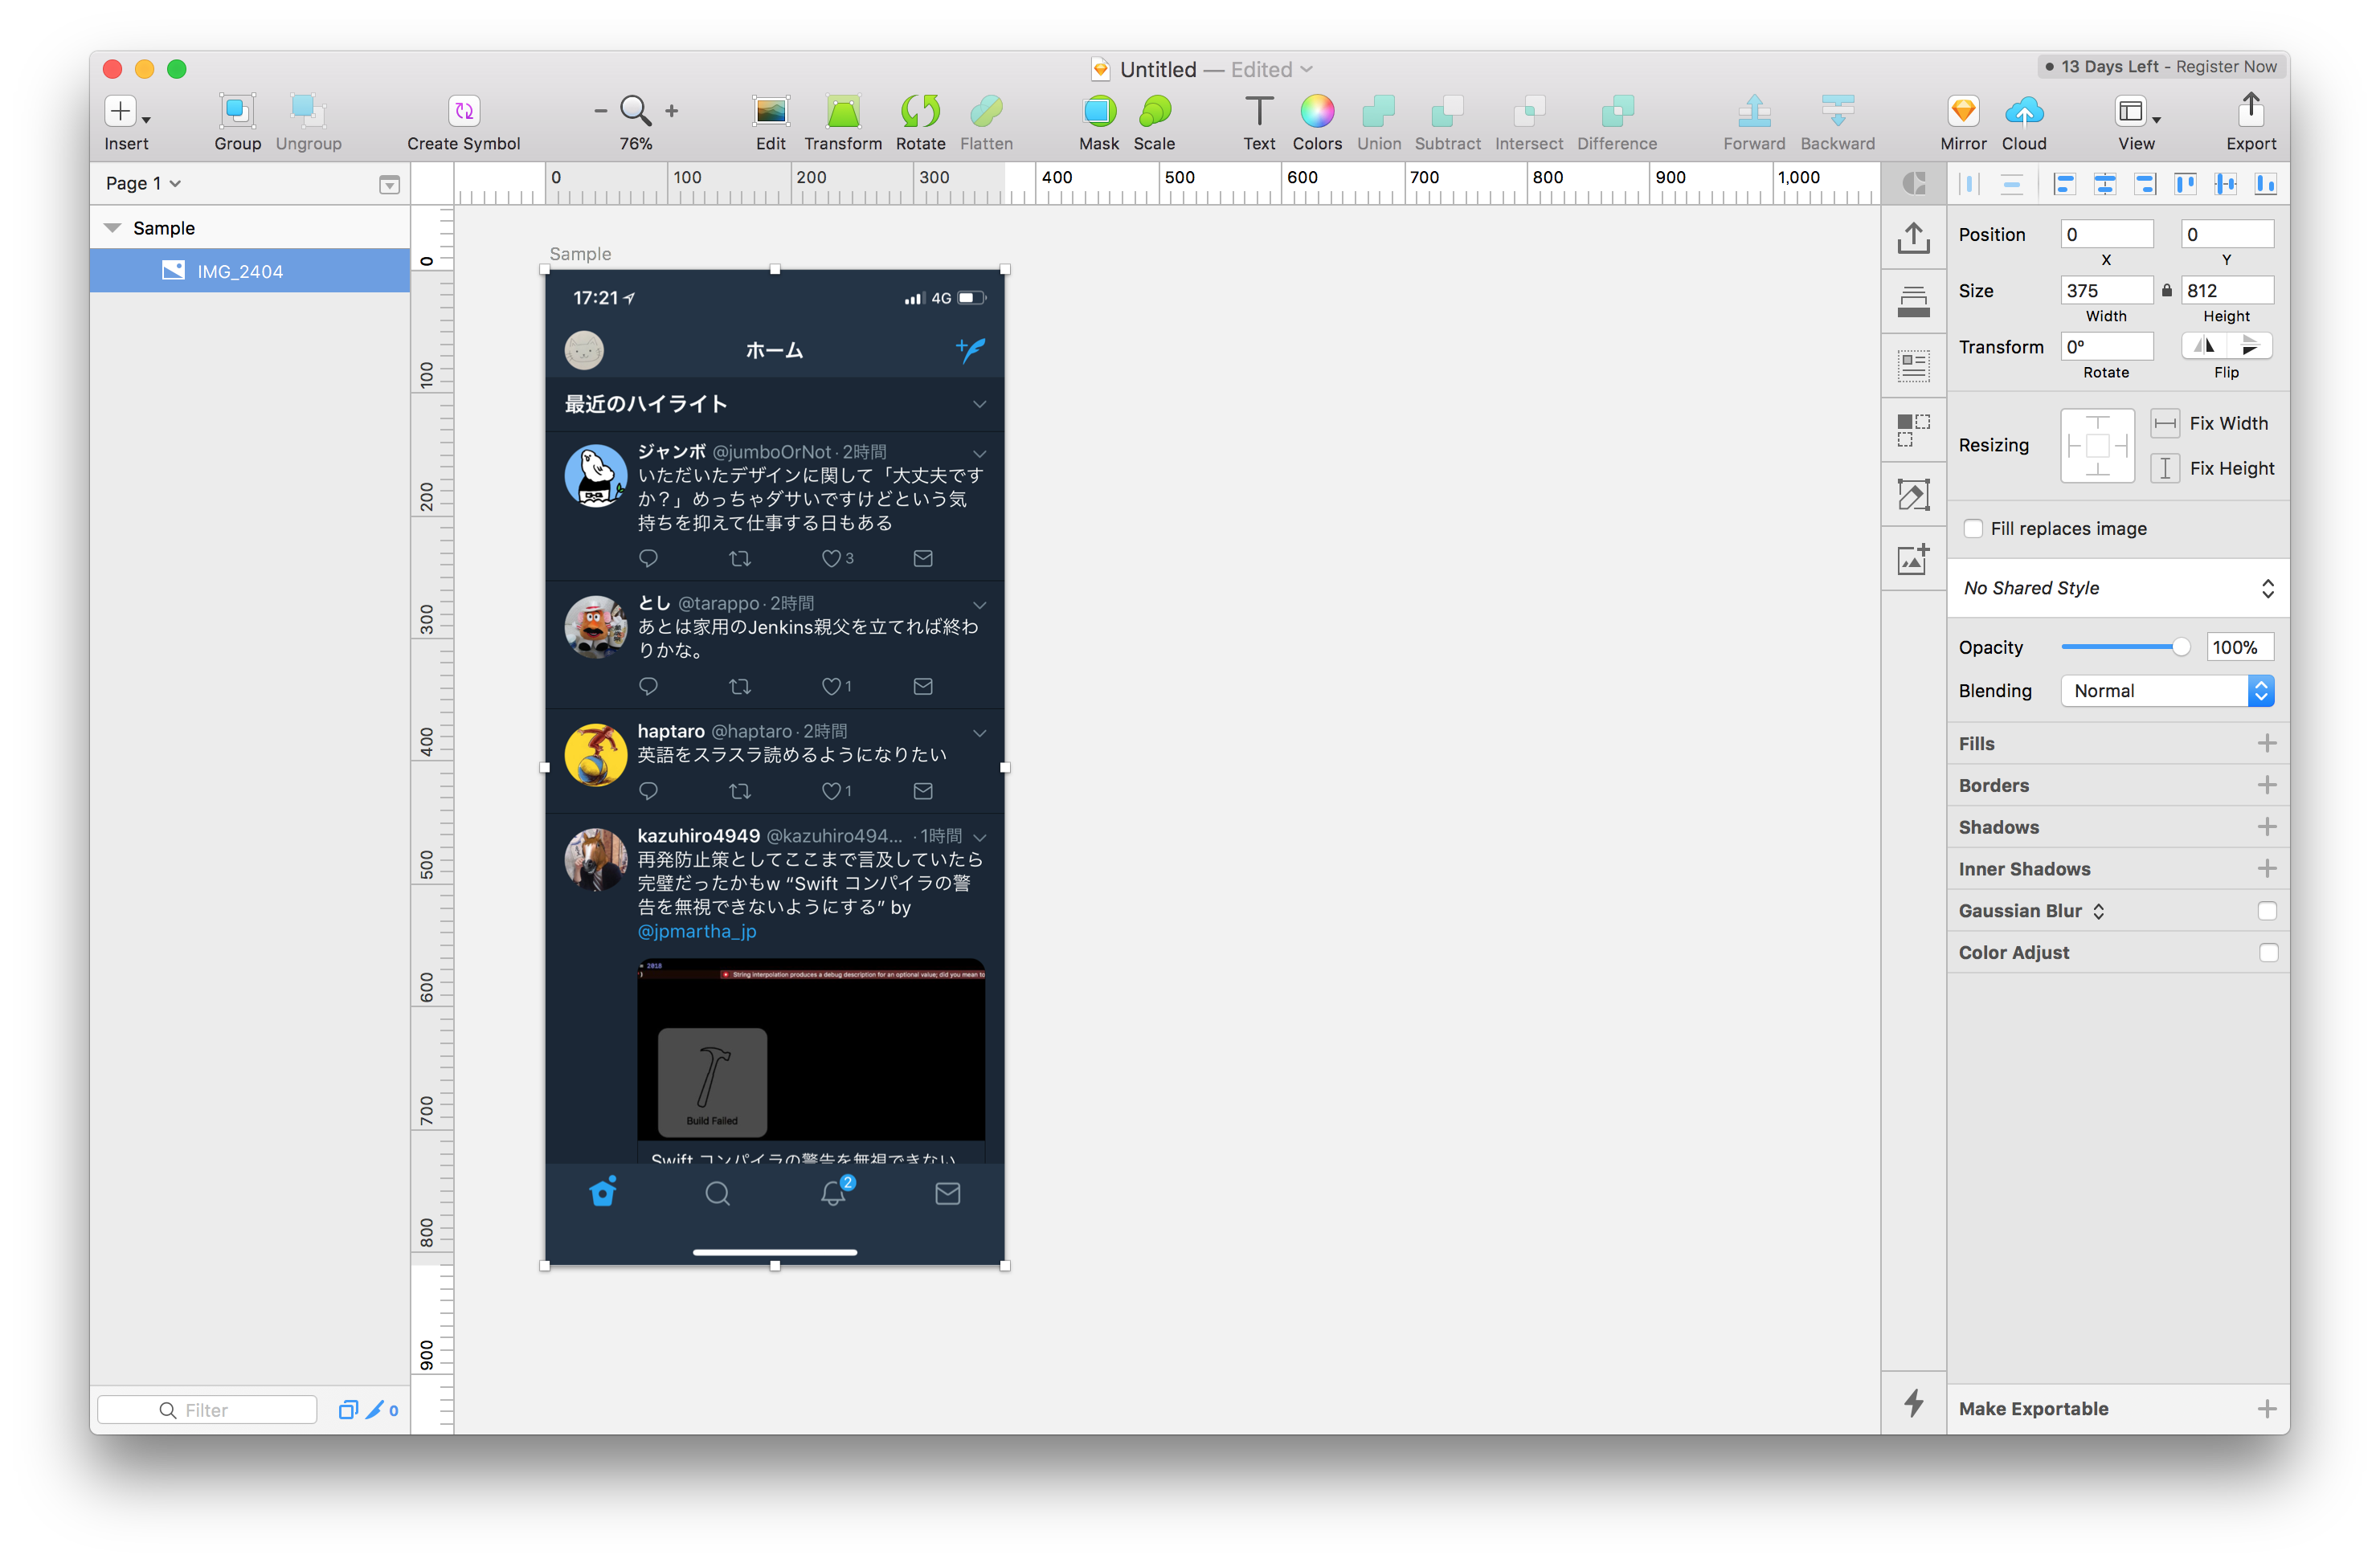Click the Position X field
Viewport: 2380px width, 1563px height.
pos(2106,235)
